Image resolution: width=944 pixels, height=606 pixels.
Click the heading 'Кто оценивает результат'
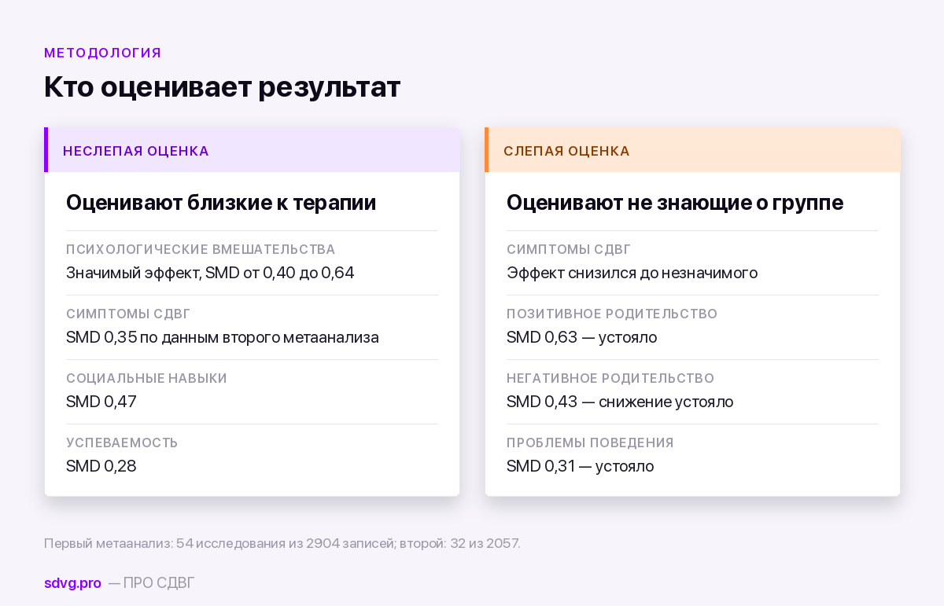[223, 86]
